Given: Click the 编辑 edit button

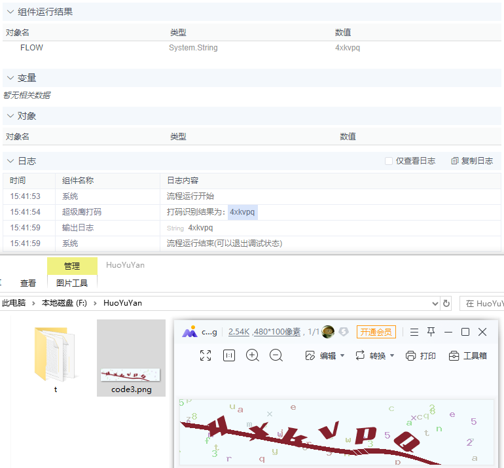Looking at the screenshot, I should click(321, 356).
